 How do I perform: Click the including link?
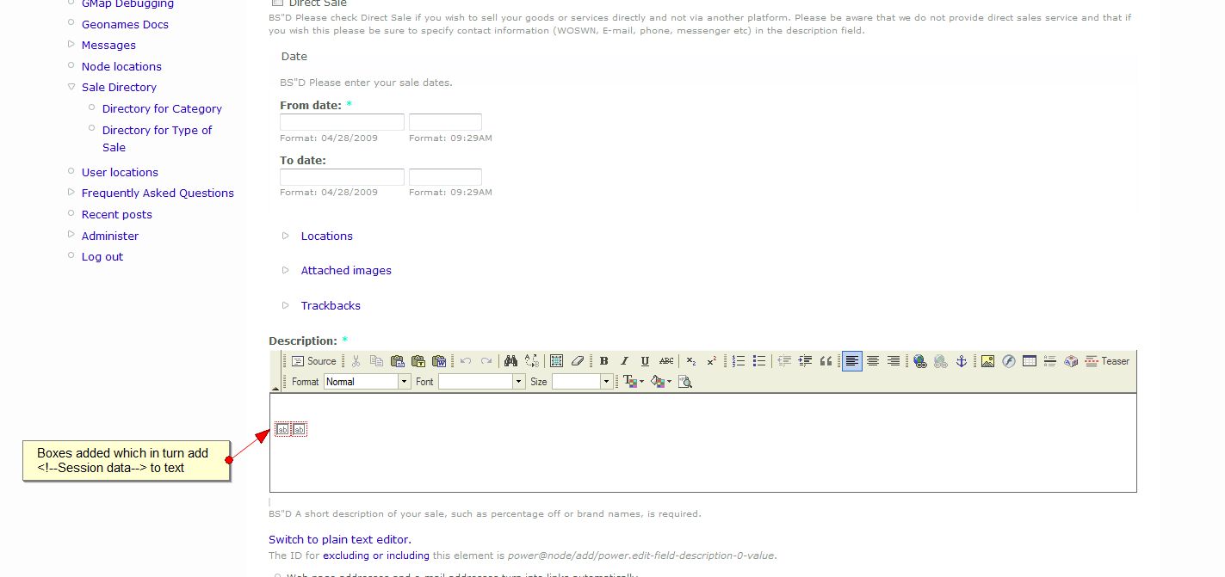(x=408, y=556)
